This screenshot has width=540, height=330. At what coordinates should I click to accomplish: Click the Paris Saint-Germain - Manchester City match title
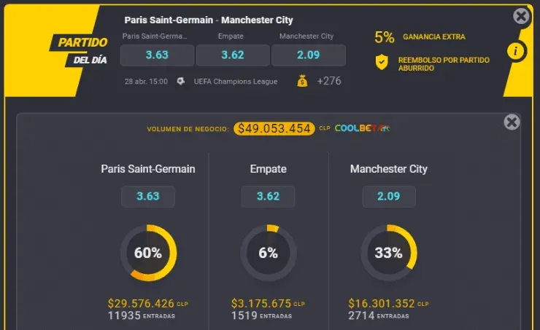tap(209, 20)
